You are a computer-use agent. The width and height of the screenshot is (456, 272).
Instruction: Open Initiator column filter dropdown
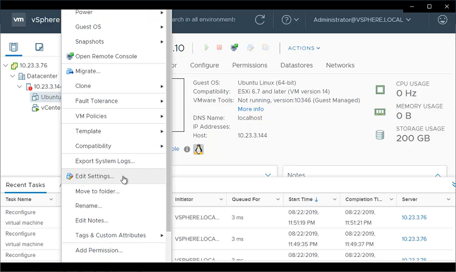[x=221, y=199]
